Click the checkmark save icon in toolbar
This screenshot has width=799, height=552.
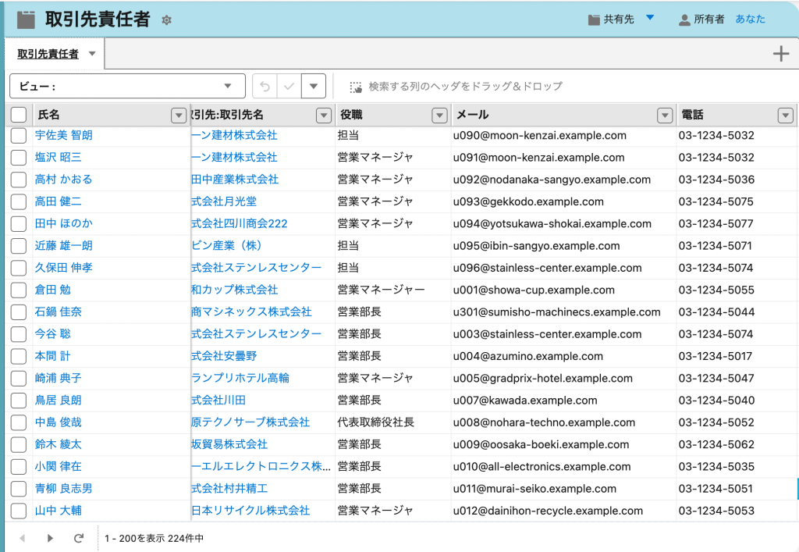289,86
